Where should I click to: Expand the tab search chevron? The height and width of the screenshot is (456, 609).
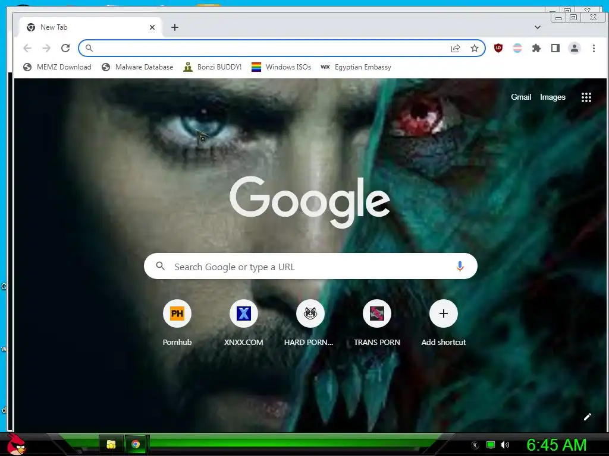pyautogui.click(x=537, y=27)
